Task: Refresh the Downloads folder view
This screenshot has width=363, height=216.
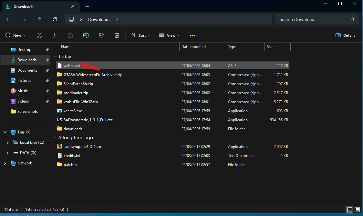Action: tap(55, 19)
